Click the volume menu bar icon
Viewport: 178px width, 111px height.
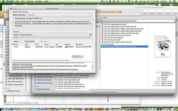pyautogui.click(x=132, y=1)
